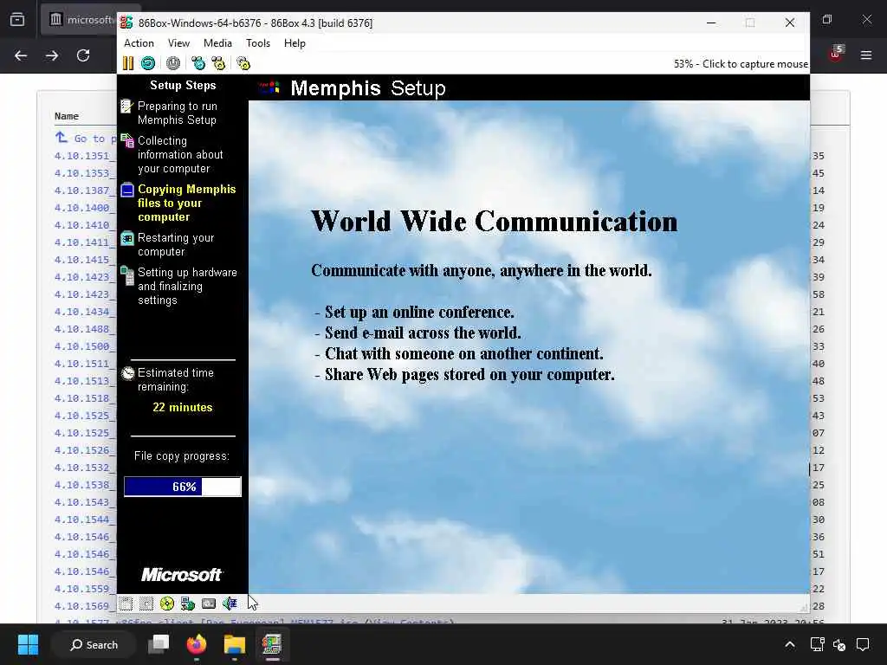Click the '22 minutes' estimated time value
The width and height of the screenshot is (887, 665).
point(182,407)
